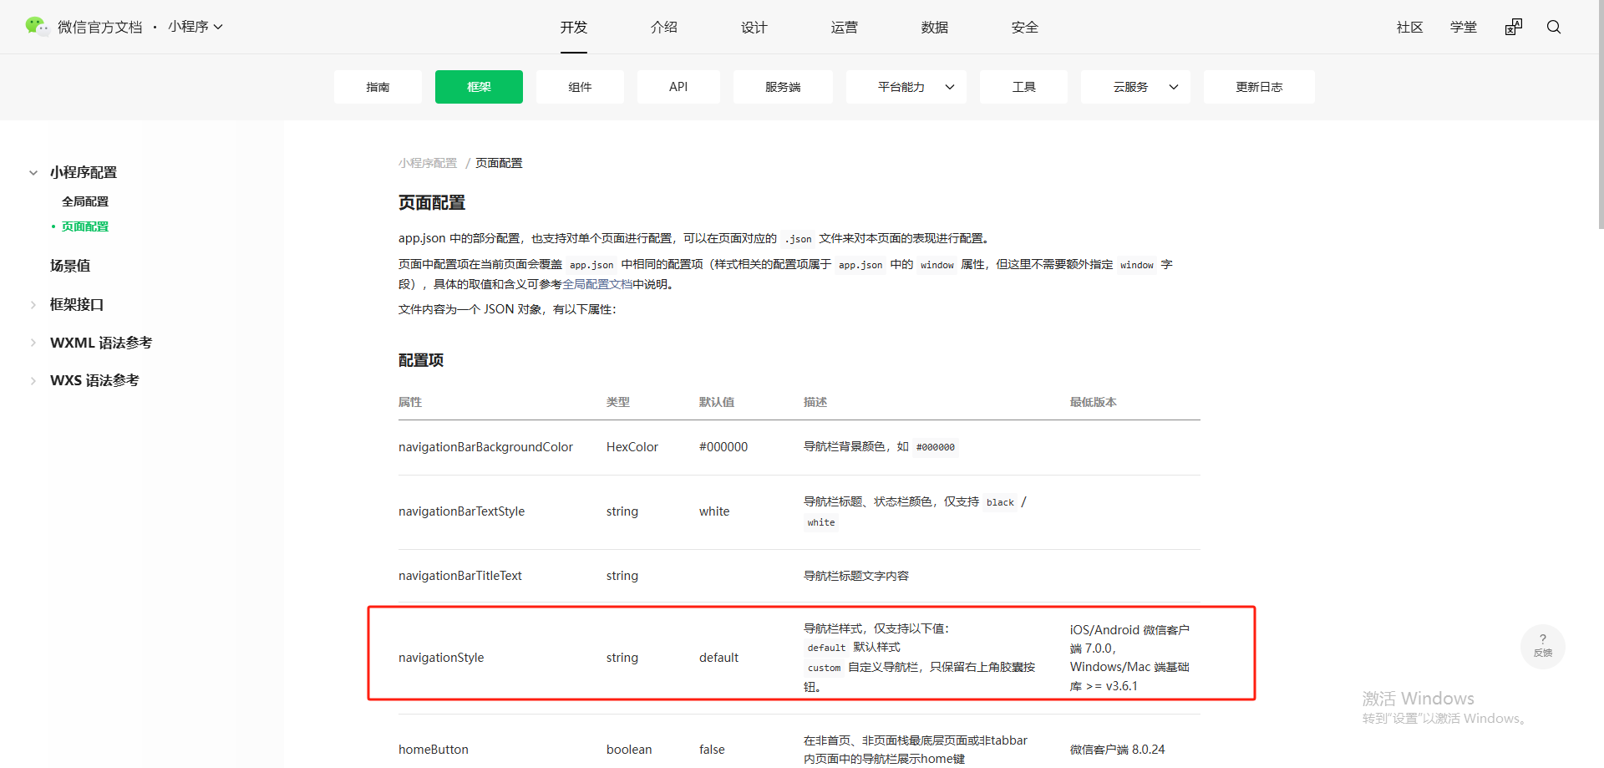The image size is (1604, 768).
Task: Switch to the 运营 top tab
Action: click(845, 28)
